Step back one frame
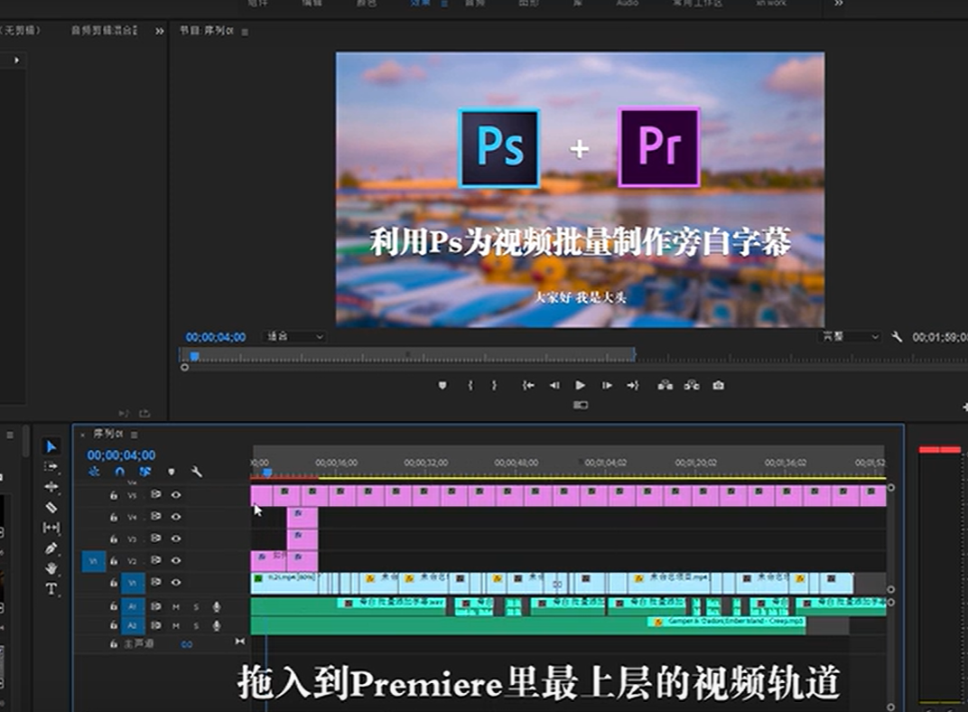The height and width of the screenshot is (712, 968). coord(554,385)
